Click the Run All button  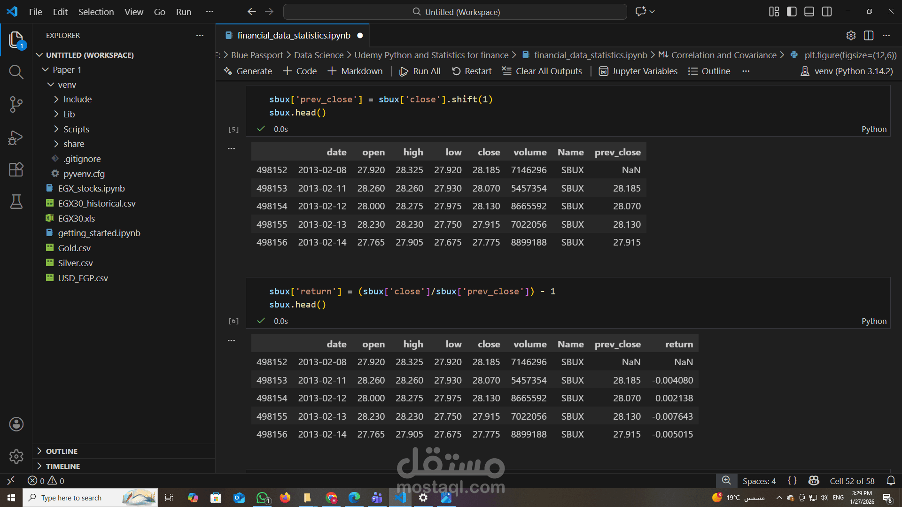tap(420, 71)
